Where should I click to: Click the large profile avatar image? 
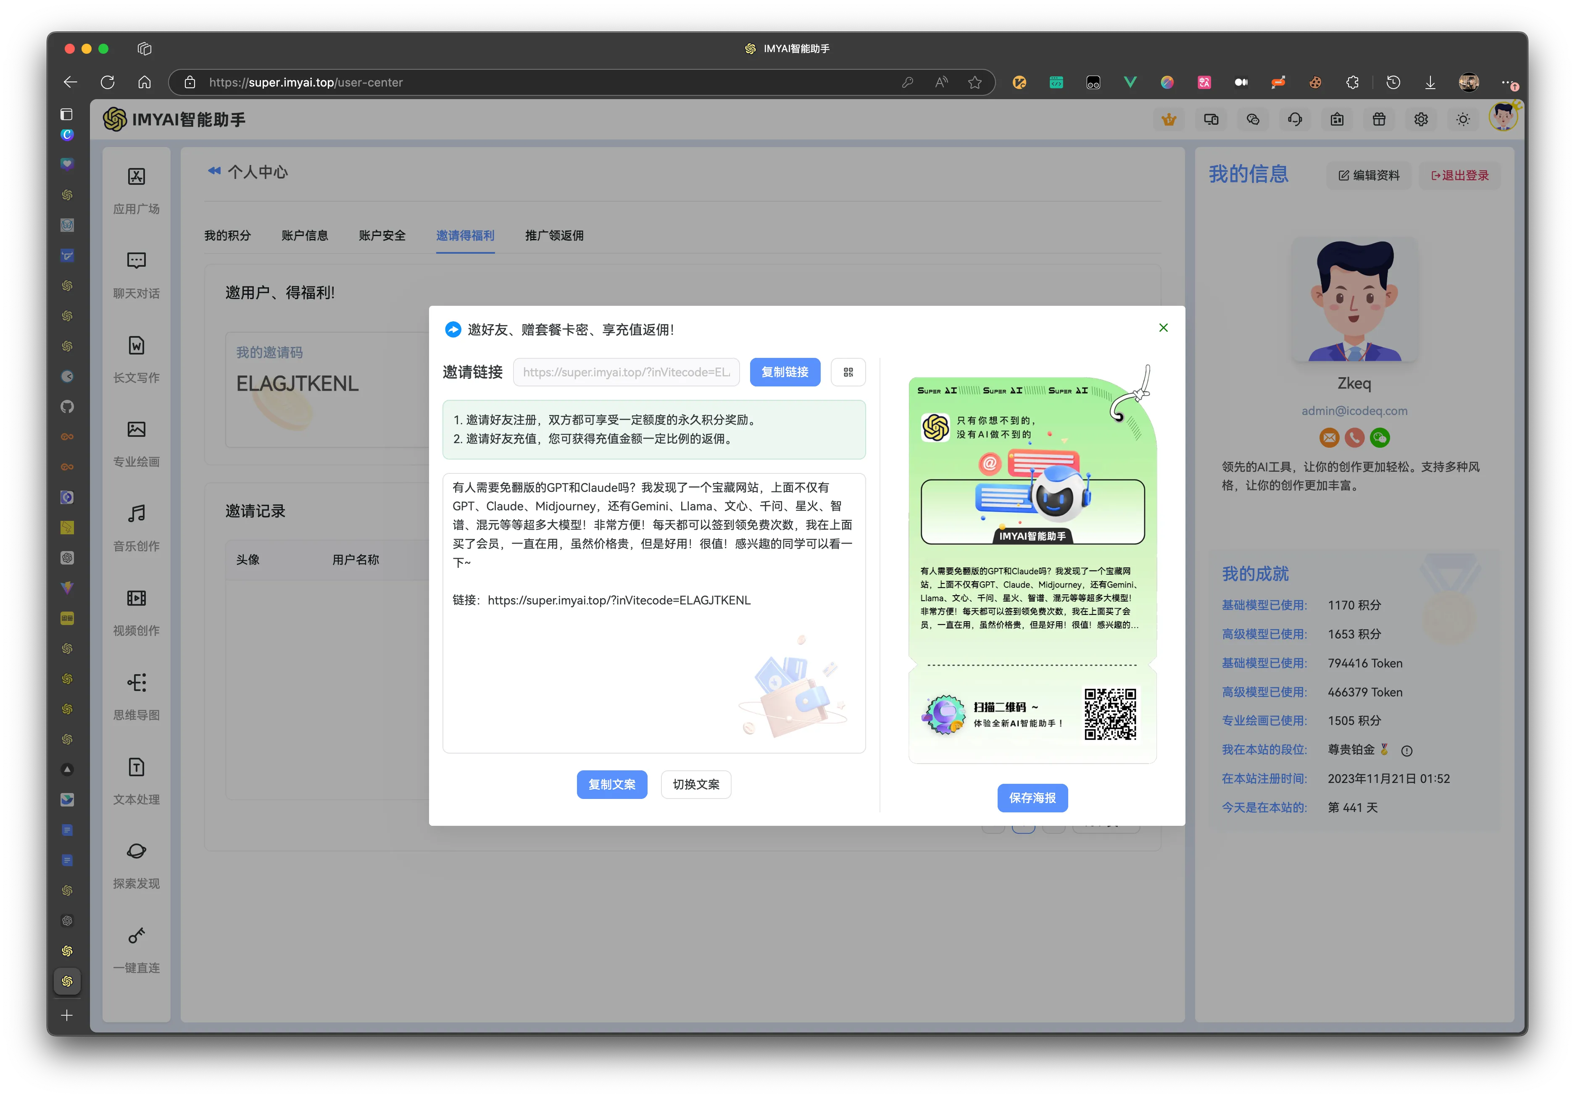(x=1354, y=300)
